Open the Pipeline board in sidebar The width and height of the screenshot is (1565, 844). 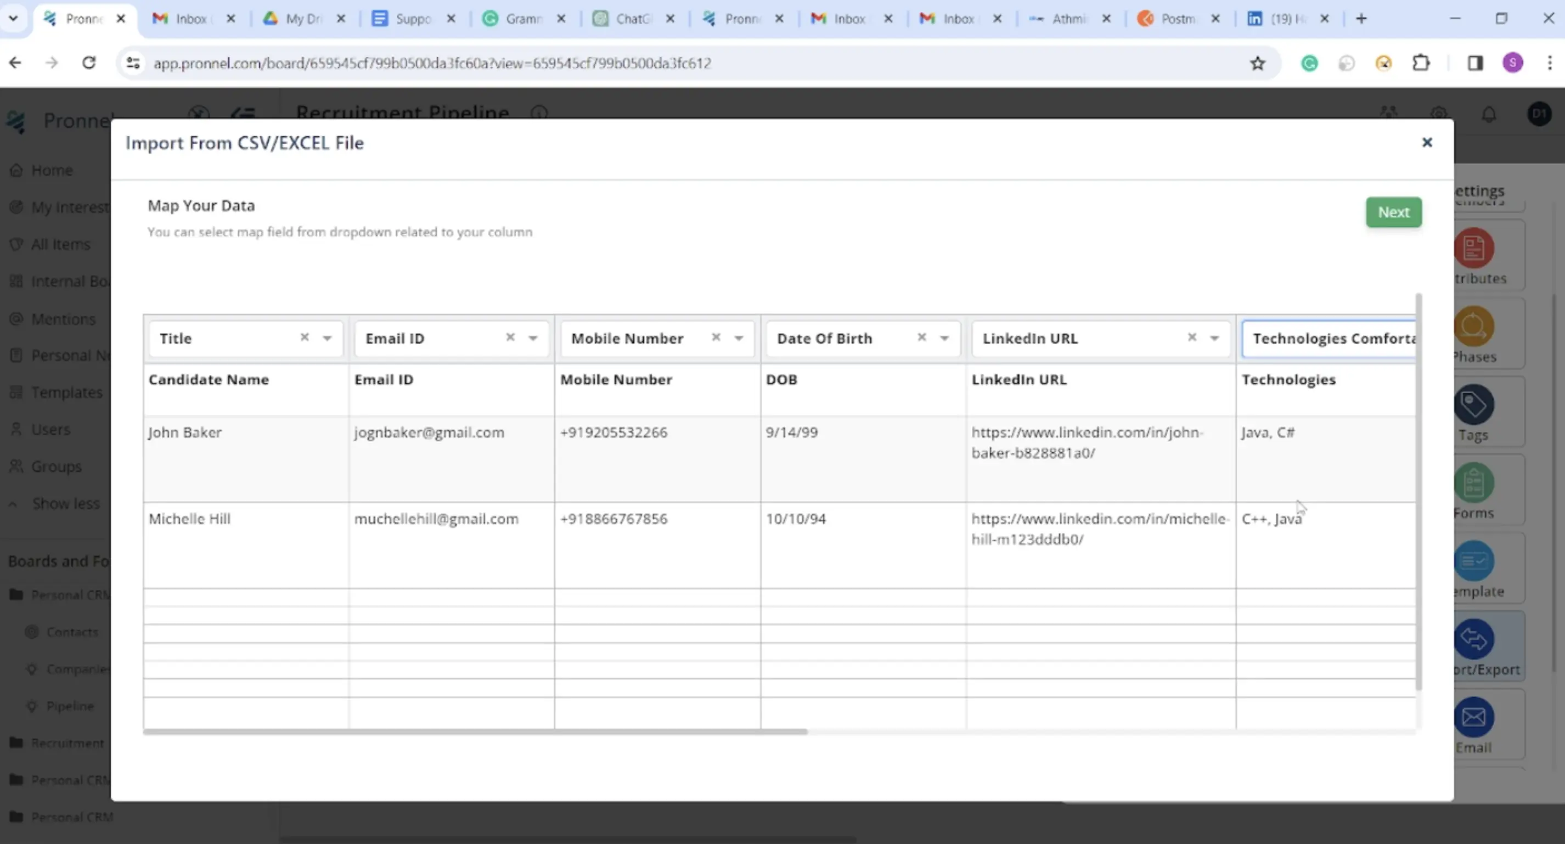click(70, 706)
